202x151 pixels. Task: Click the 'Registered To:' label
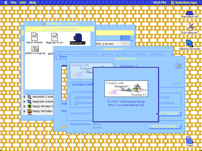point(81,124)
